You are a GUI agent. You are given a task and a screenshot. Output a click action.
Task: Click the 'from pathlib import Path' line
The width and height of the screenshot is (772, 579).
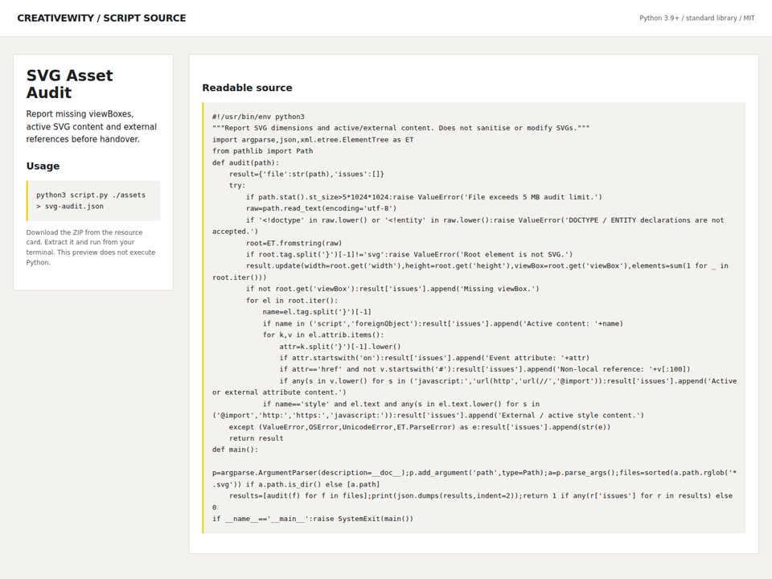[x=262, y=151]
